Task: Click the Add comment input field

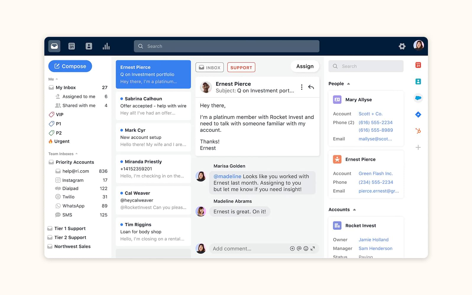Action: (248, 249)
